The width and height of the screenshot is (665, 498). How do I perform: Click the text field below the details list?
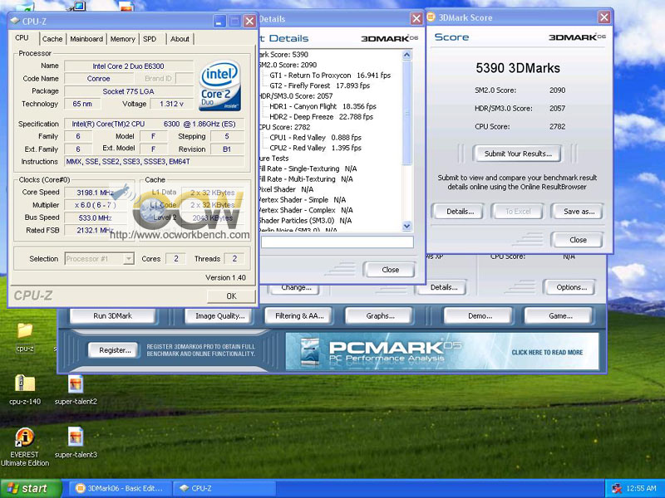(337, 242)
